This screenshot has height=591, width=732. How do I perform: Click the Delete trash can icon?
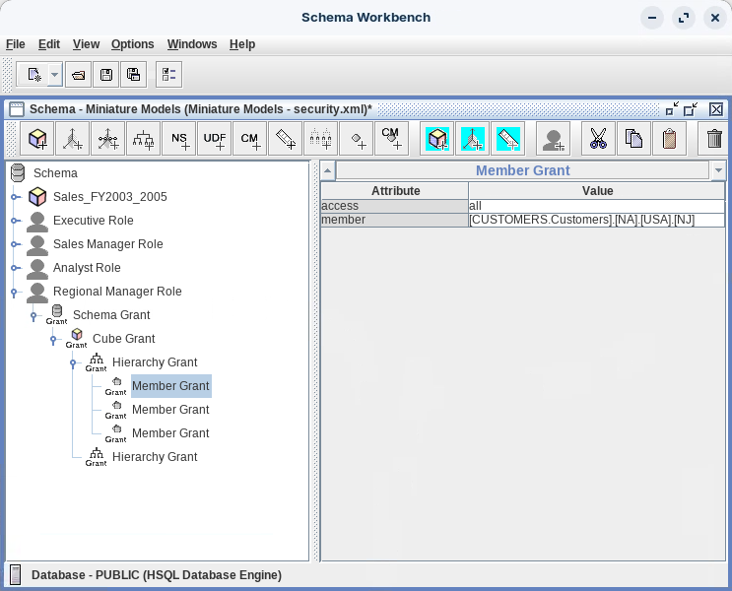715,139
